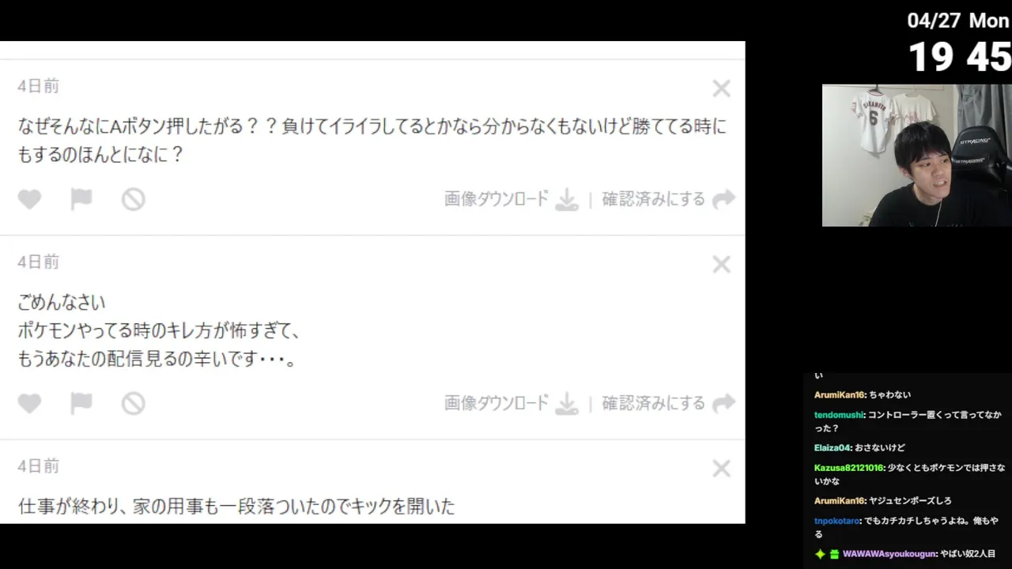Screen dimensions: 1012x569
Task: Click chat username tendomushi
Action: click(x=839, y=415)
